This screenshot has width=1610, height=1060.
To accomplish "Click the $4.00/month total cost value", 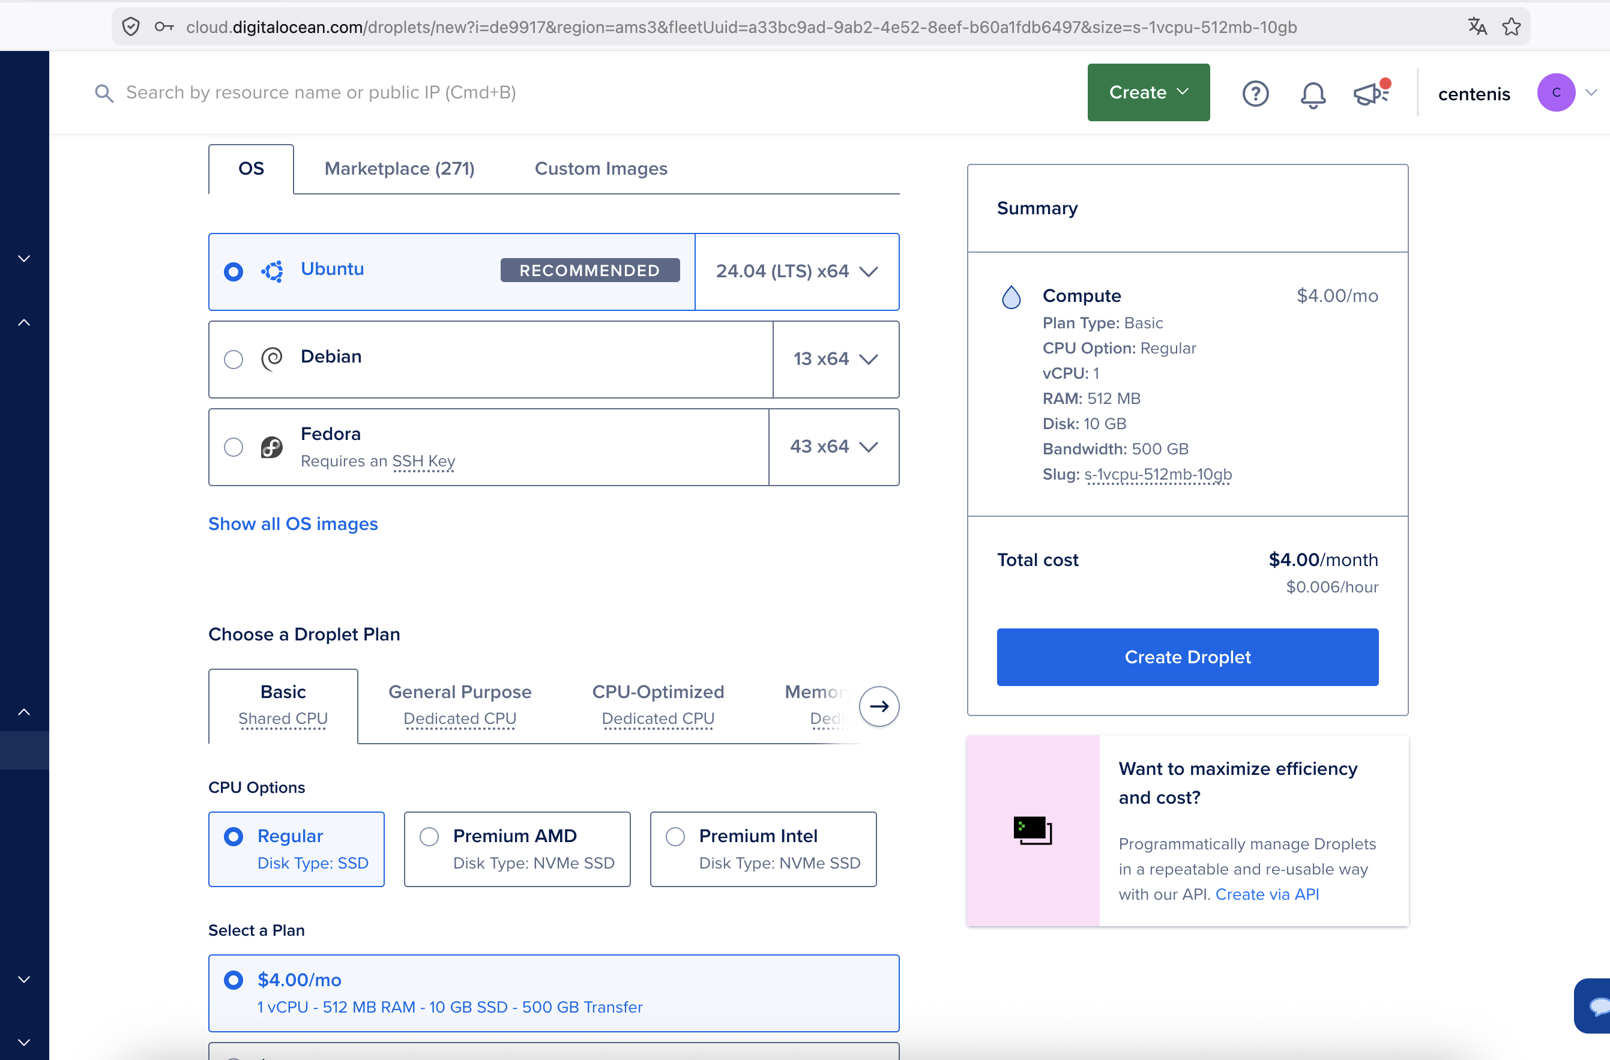I will click(1323, 559).
